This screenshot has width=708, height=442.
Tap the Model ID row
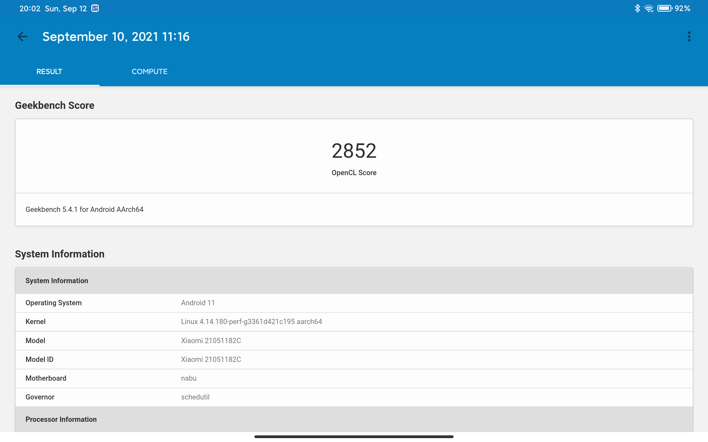[x=354, y=359]
